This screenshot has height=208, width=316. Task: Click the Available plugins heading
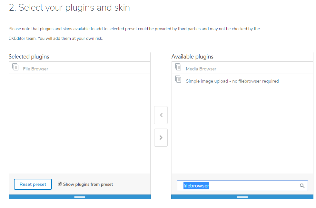pyautogui.click(x=192, y=57)
